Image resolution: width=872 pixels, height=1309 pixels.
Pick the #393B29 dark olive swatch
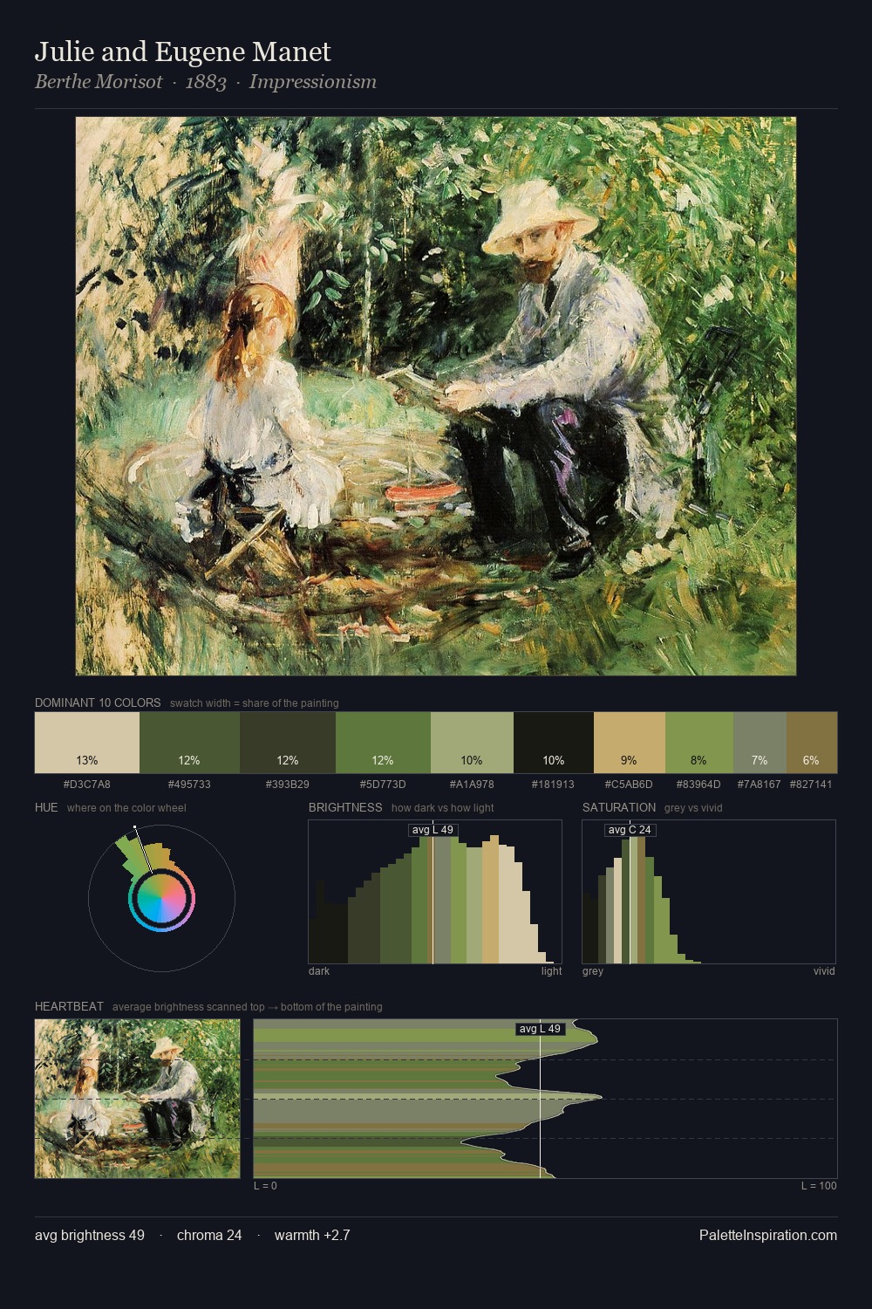[x=288, y=743]
